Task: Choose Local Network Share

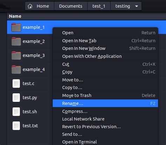Action: point(105,119)
